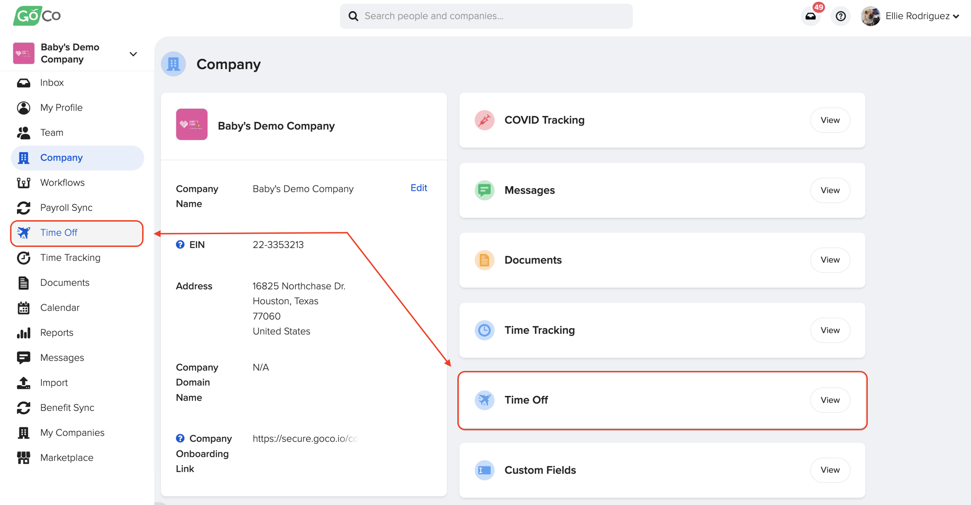Click the search people and companies field
The width and height of the screenshot is (971, 505).
coord(486,16)
